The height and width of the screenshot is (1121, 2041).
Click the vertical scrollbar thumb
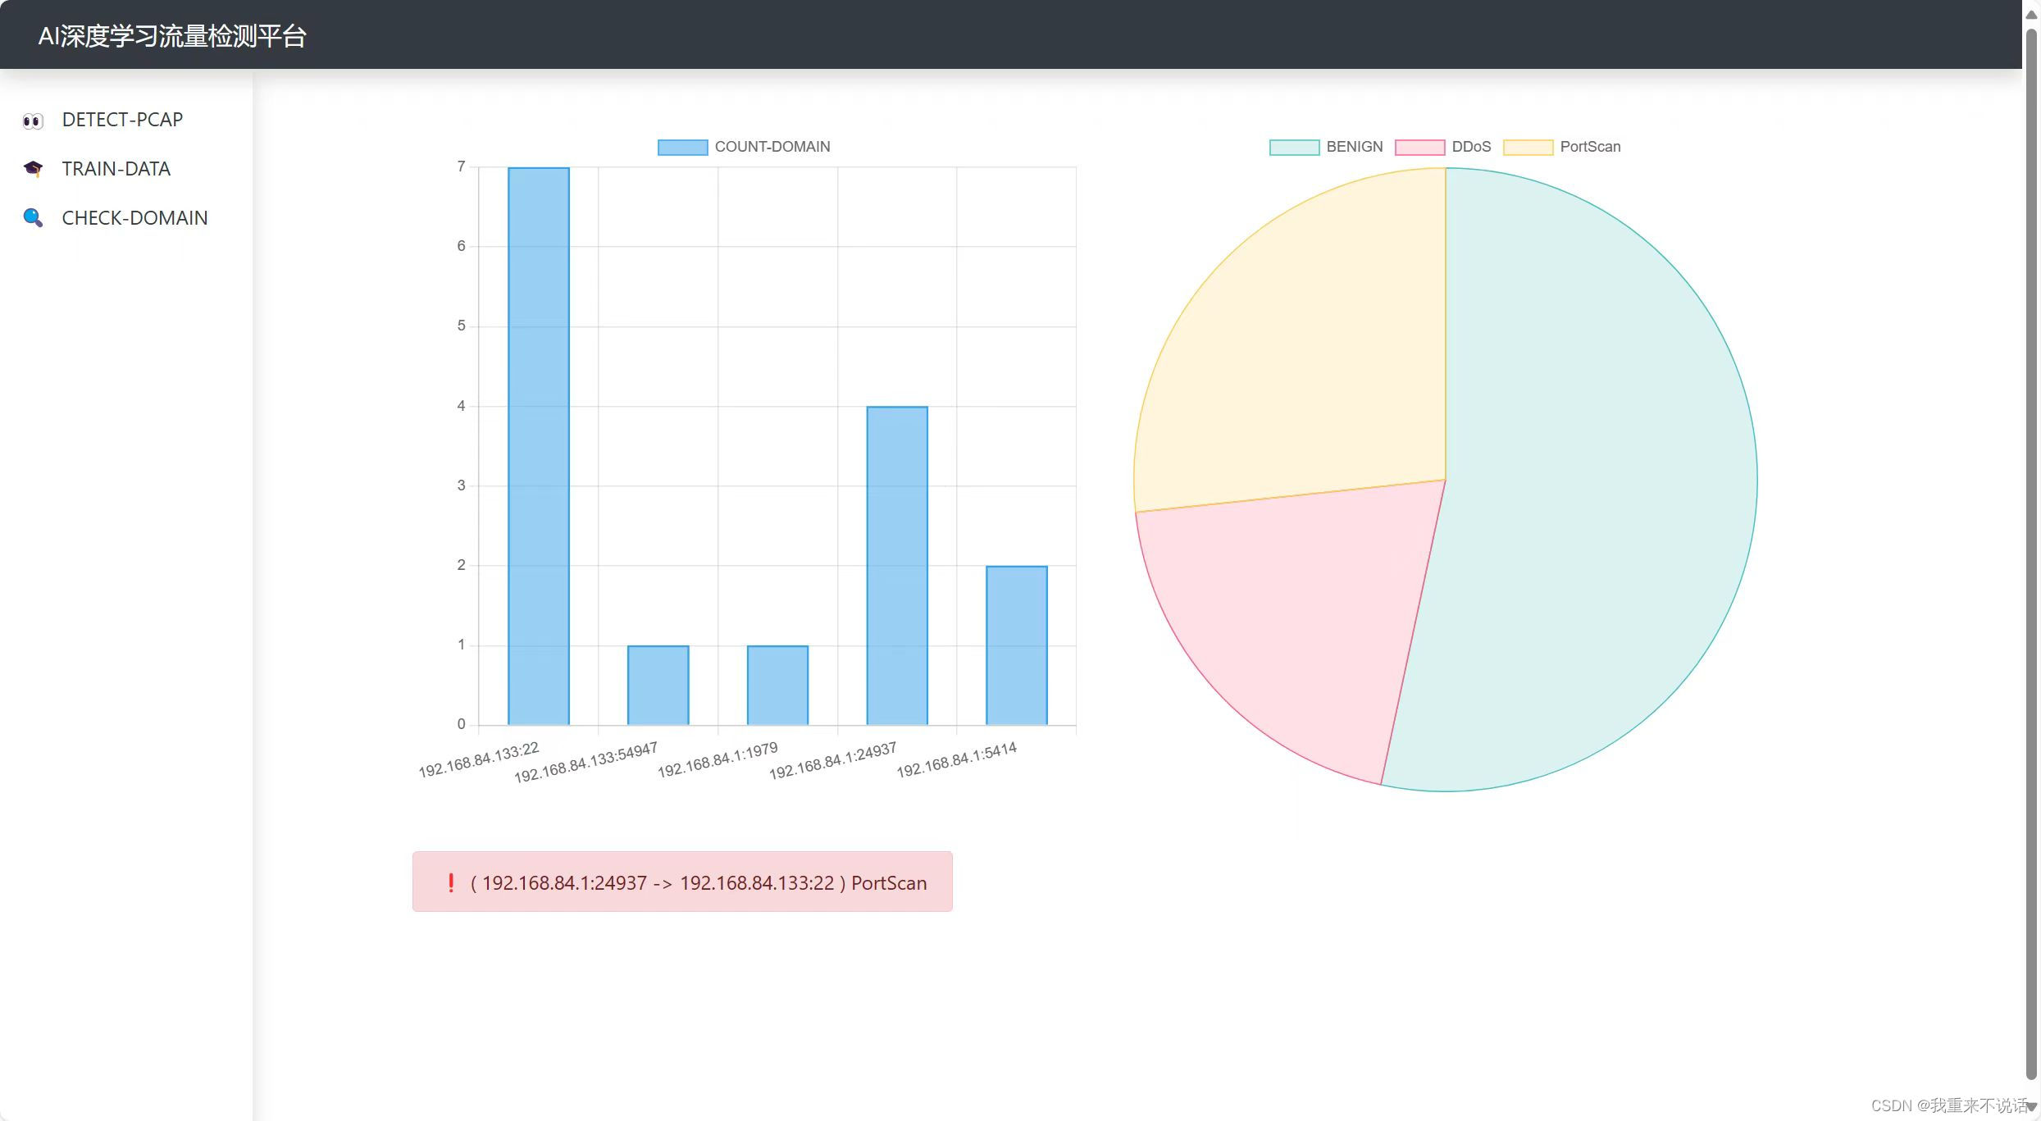tap(2031, 554)
